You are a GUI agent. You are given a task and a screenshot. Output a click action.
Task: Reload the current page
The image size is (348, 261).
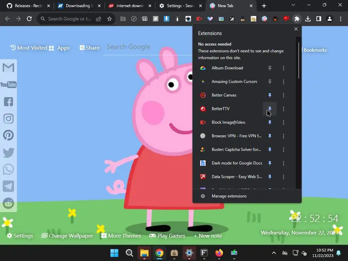29,19
